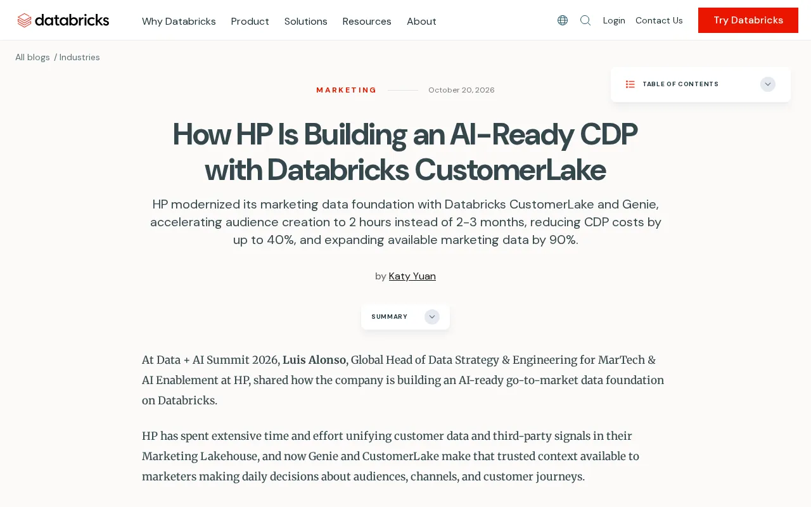
Task: Open search with magnifier icon
Action: 585,20
